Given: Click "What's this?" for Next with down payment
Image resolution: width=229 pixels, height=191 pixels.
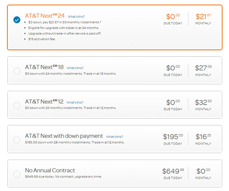Looking at the screenshot, I should point(114,137).
